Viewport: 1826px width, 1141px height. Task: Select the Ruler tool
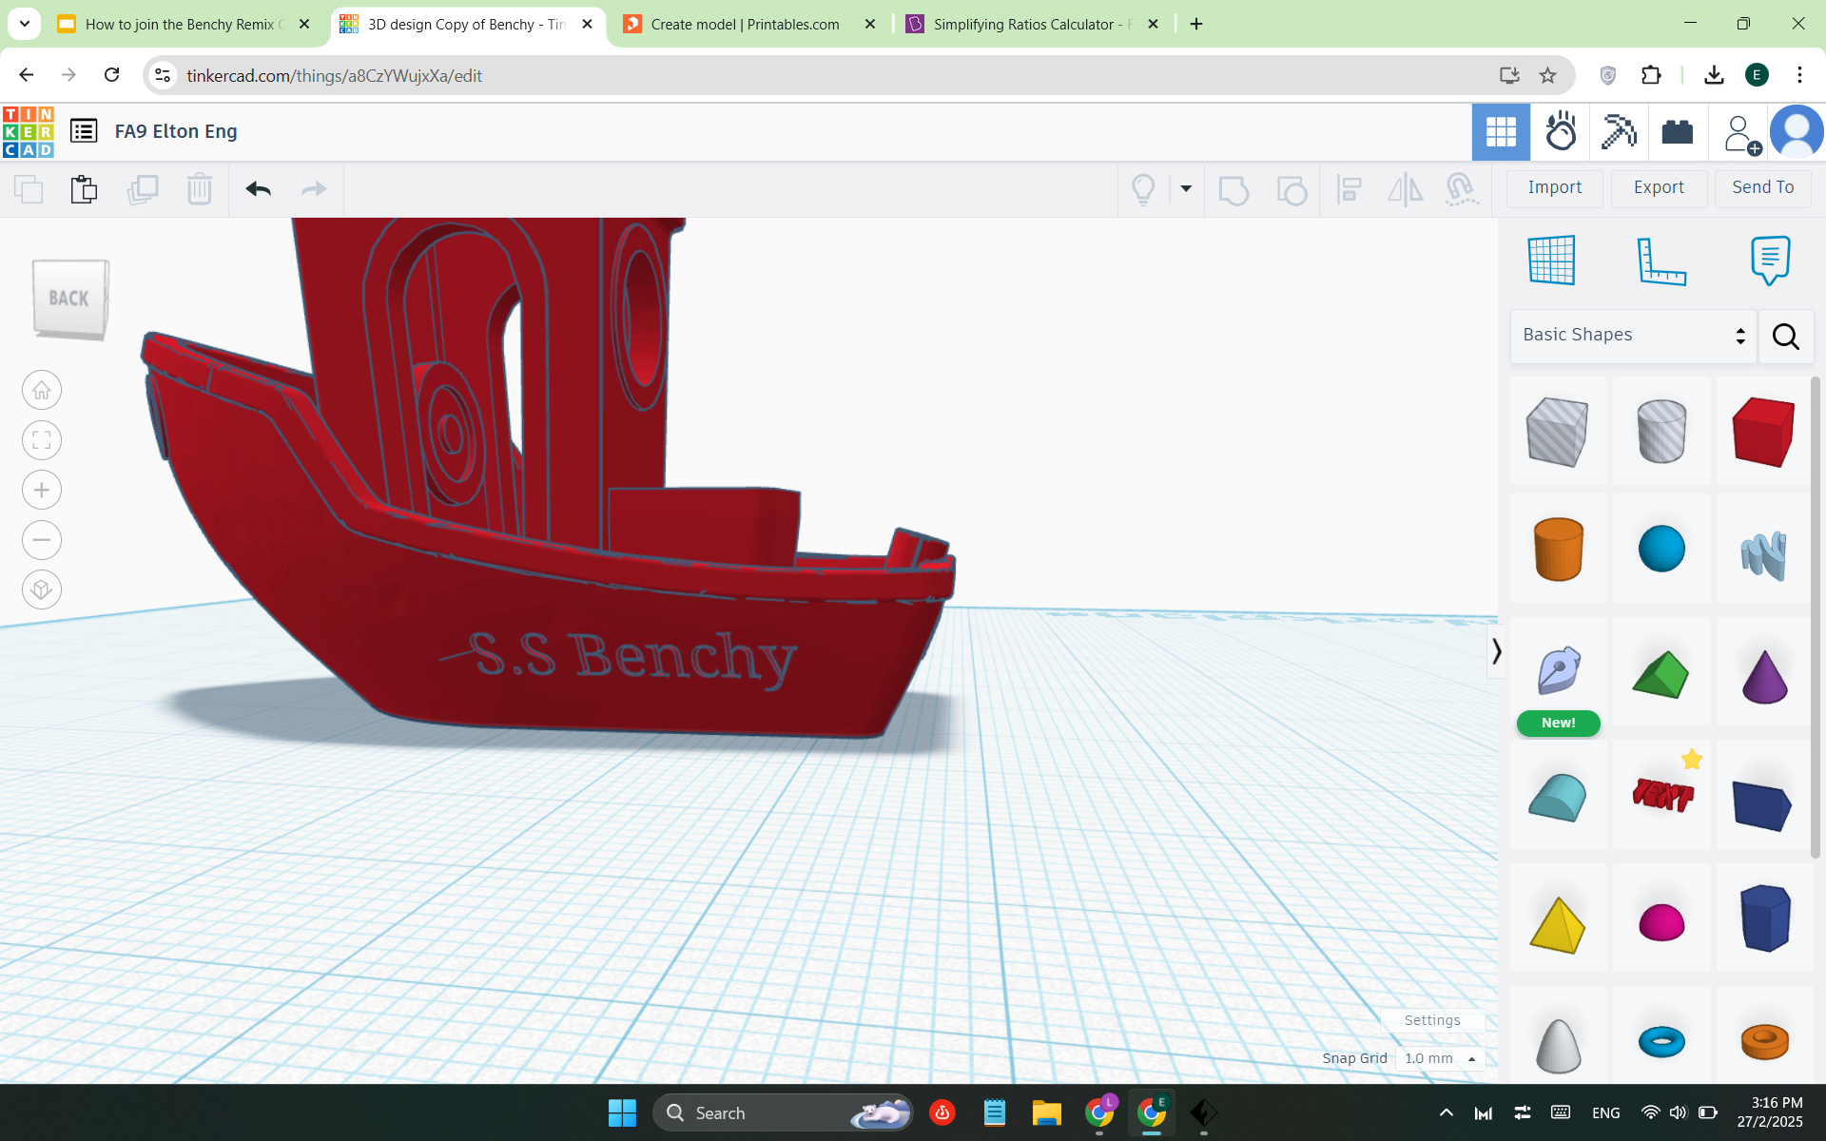[x=1661, y=261]
